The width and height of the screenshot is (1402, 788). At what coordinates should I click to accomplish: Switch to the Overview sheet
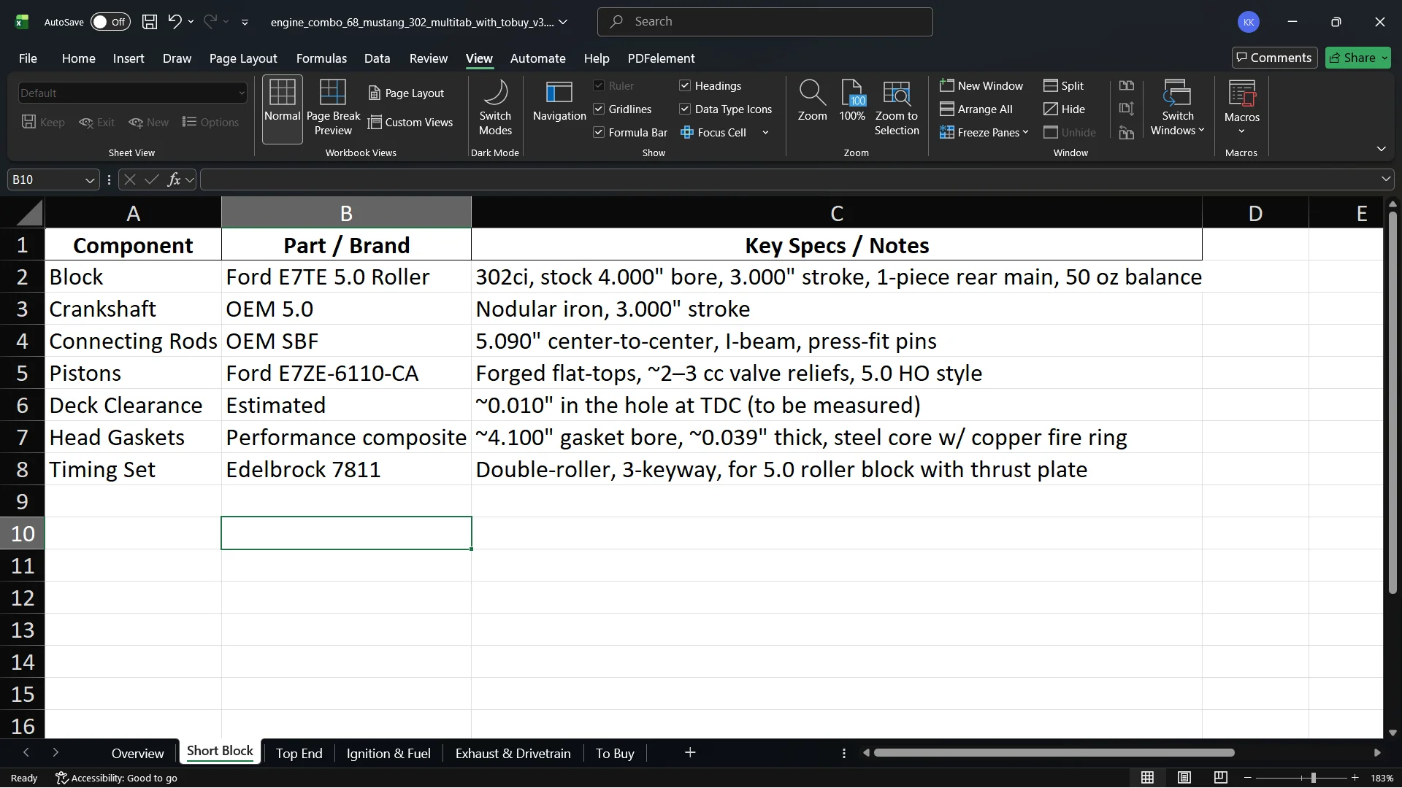pyautogui.click(x=137, y=753)
